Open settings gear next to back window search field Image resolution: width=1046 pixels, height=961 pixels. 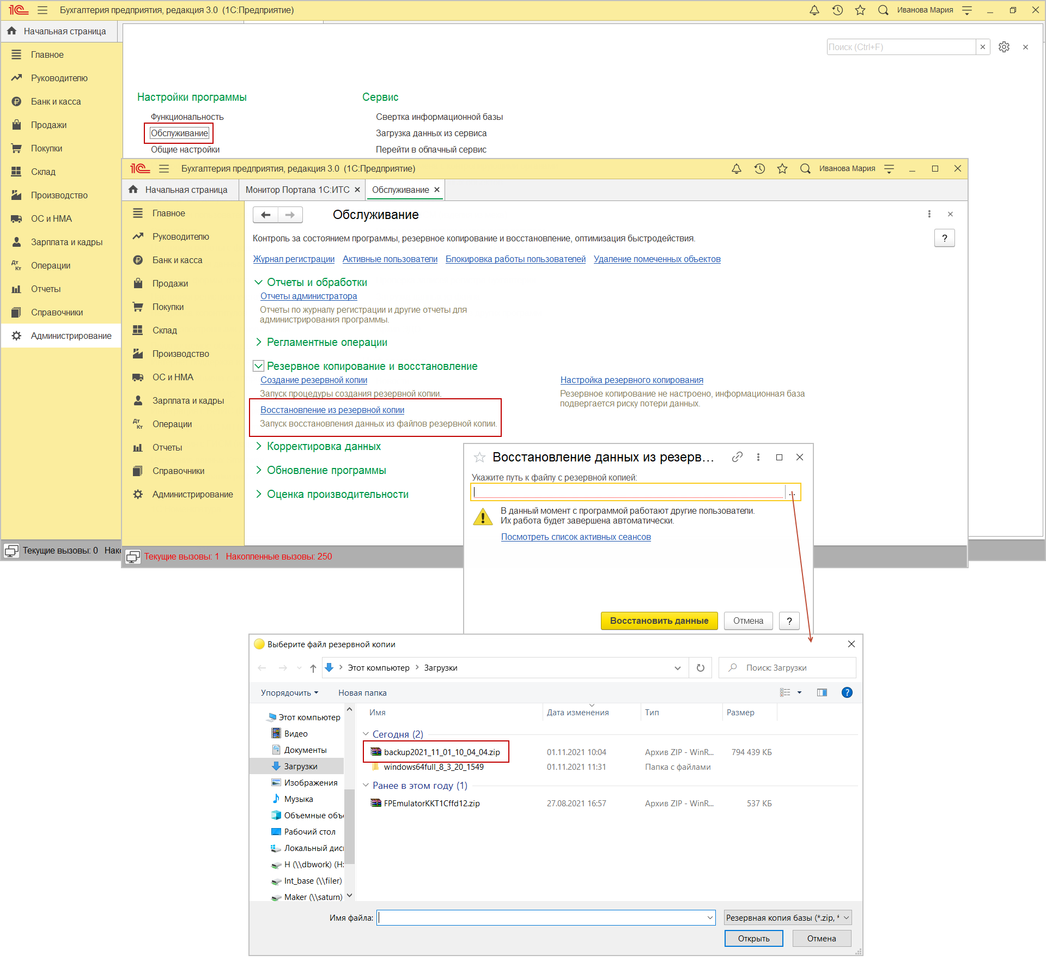pos(1004,47)
